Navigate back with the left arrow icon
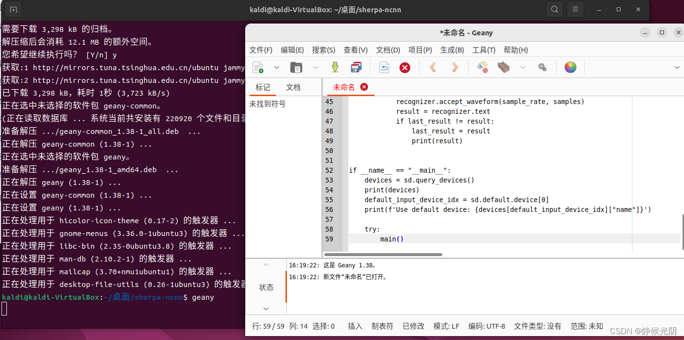 (433, 67)
